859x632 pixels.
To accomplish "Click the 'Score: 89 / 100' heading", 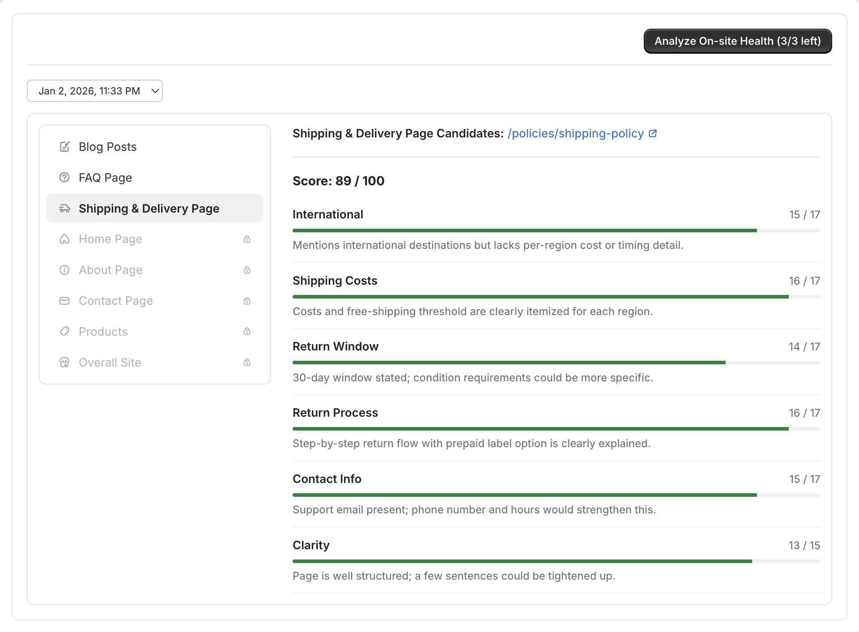I will pyautogui.click(x=339, y=181).
